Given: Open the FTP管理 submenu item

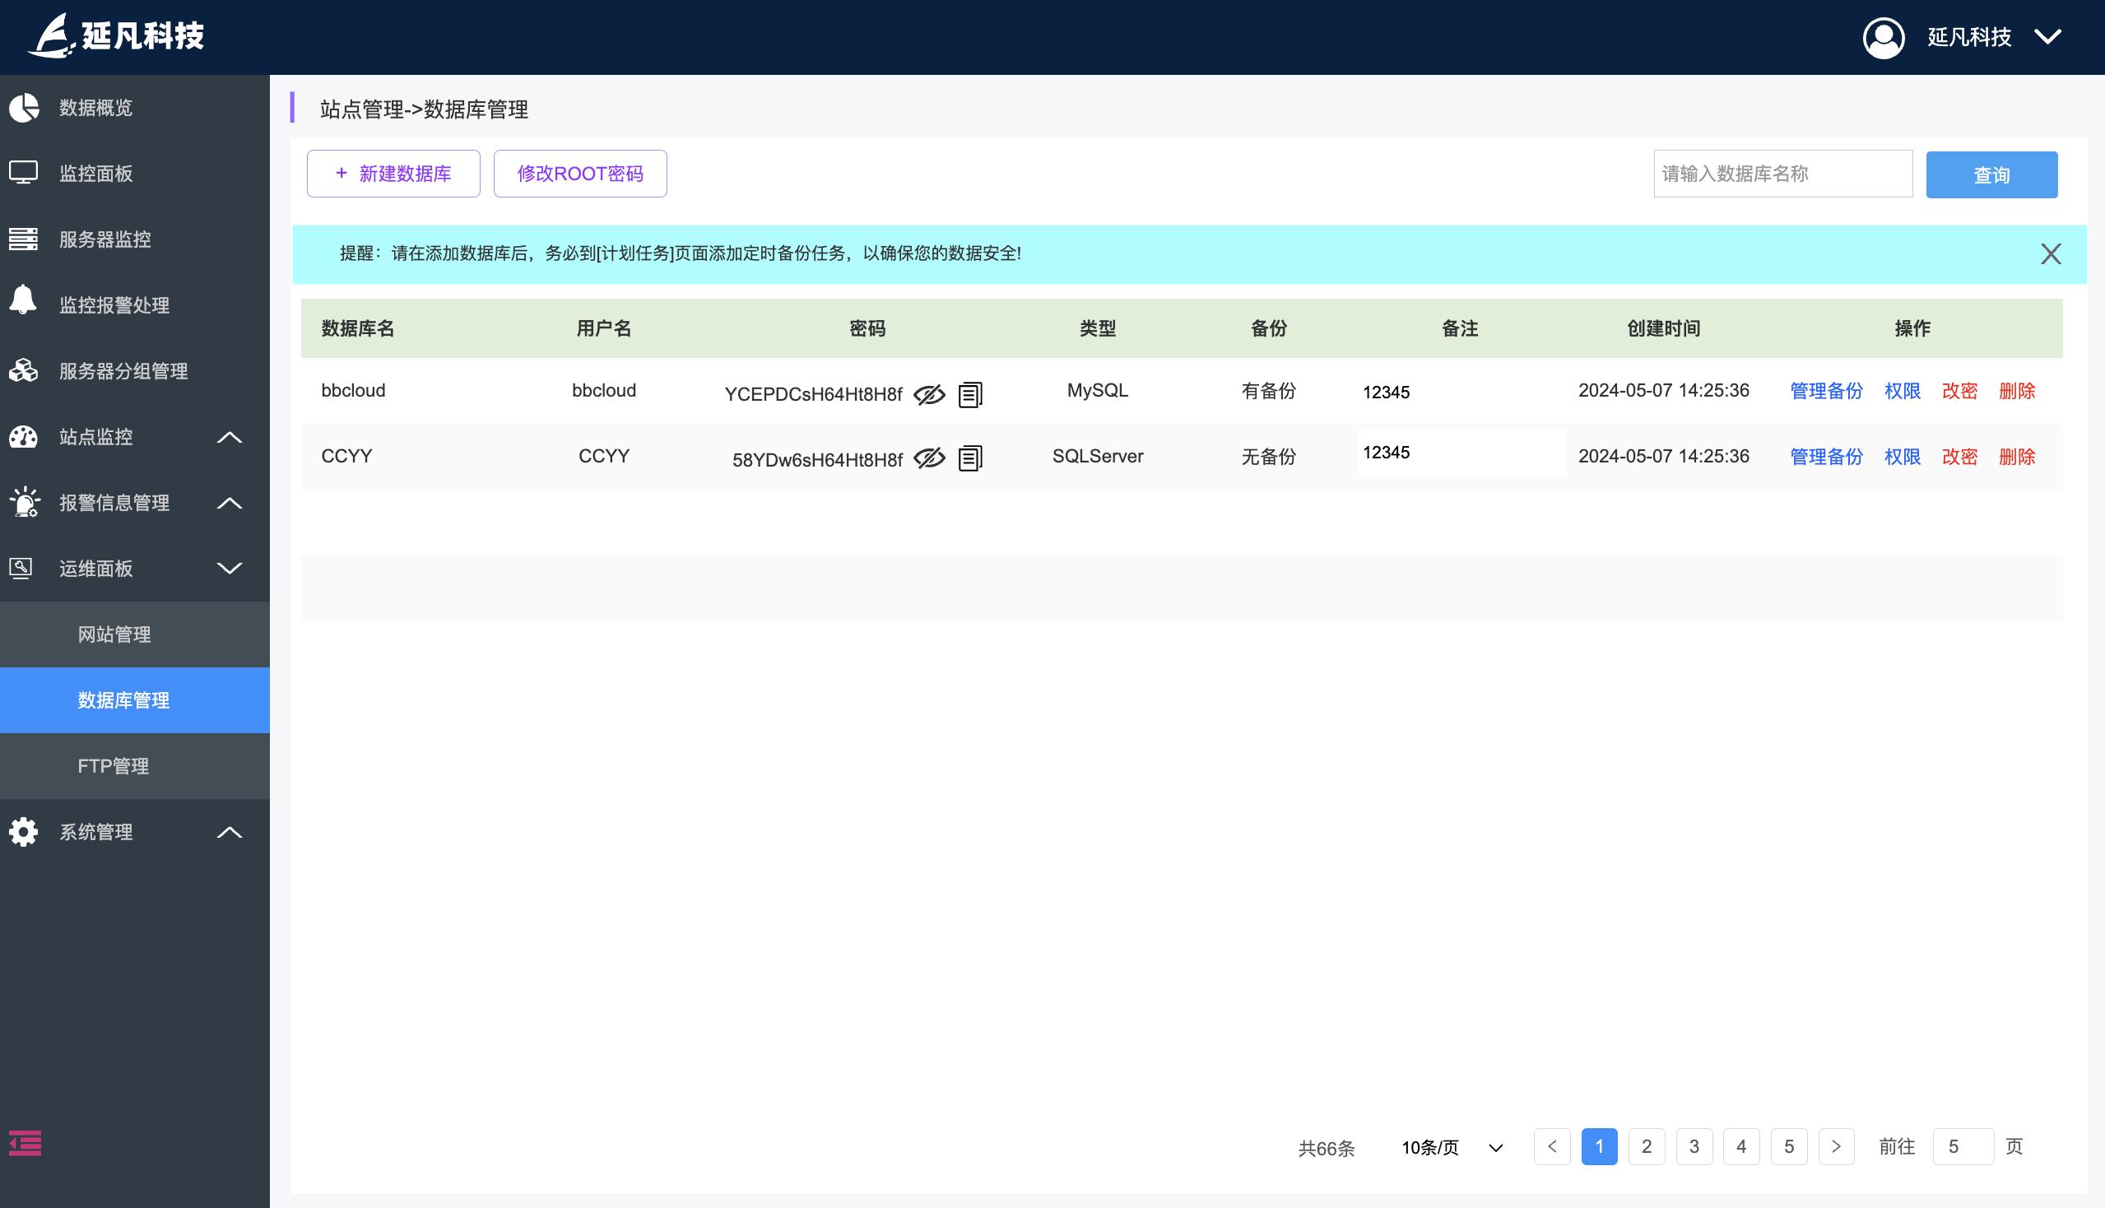Looking at the screenshot, I should (114, 766).
